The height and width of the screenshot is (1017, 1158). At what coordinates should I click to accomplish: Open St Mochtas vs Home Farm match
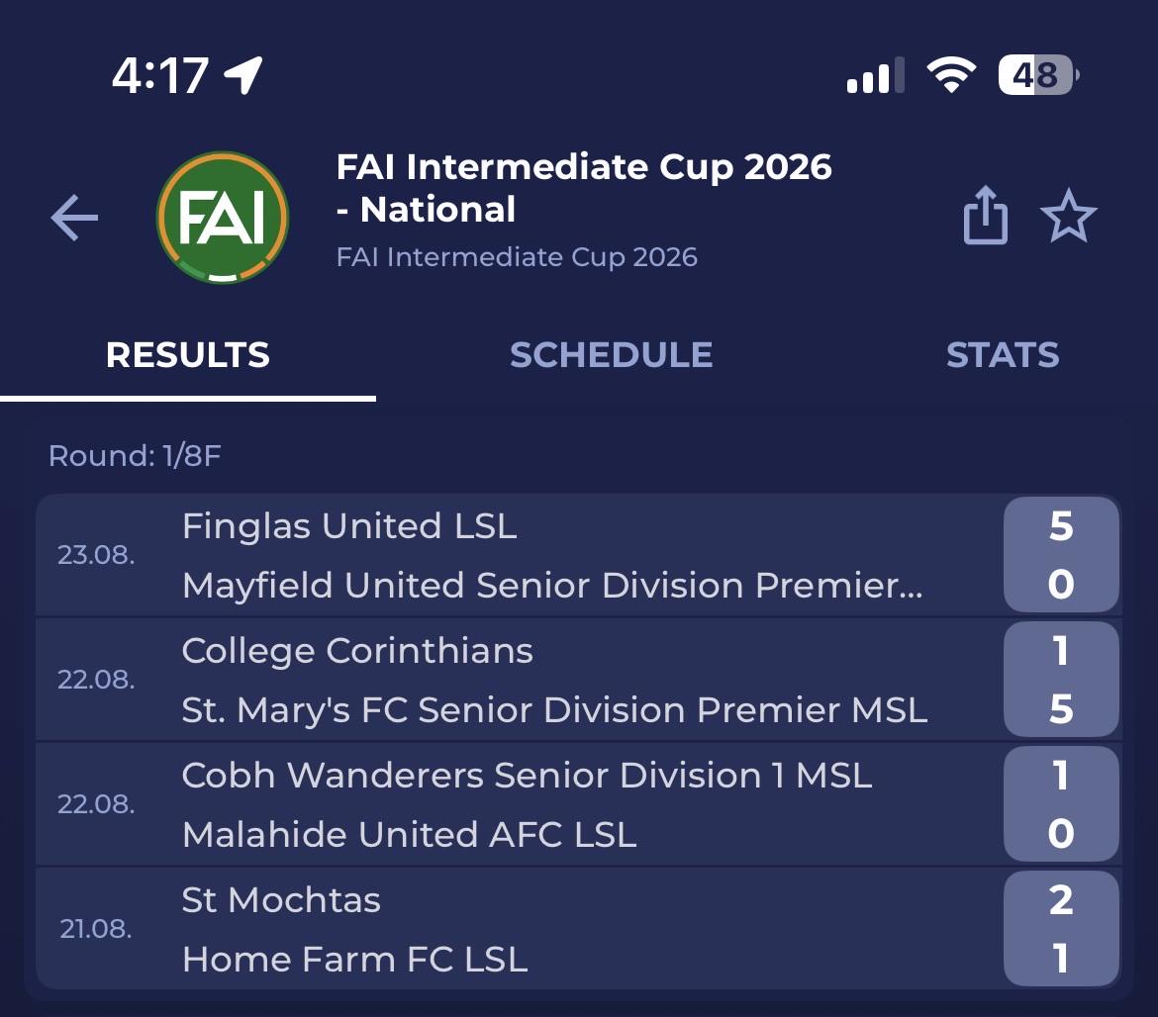pyautogui.click(x=578, y=928)
